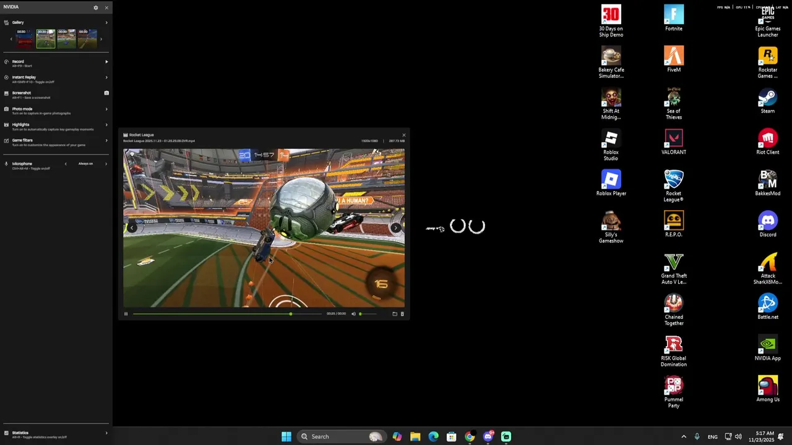Mute the video with speaker icon
This screenshot has width=792, height=445.
pyautogui.click(x=354, y=314)
